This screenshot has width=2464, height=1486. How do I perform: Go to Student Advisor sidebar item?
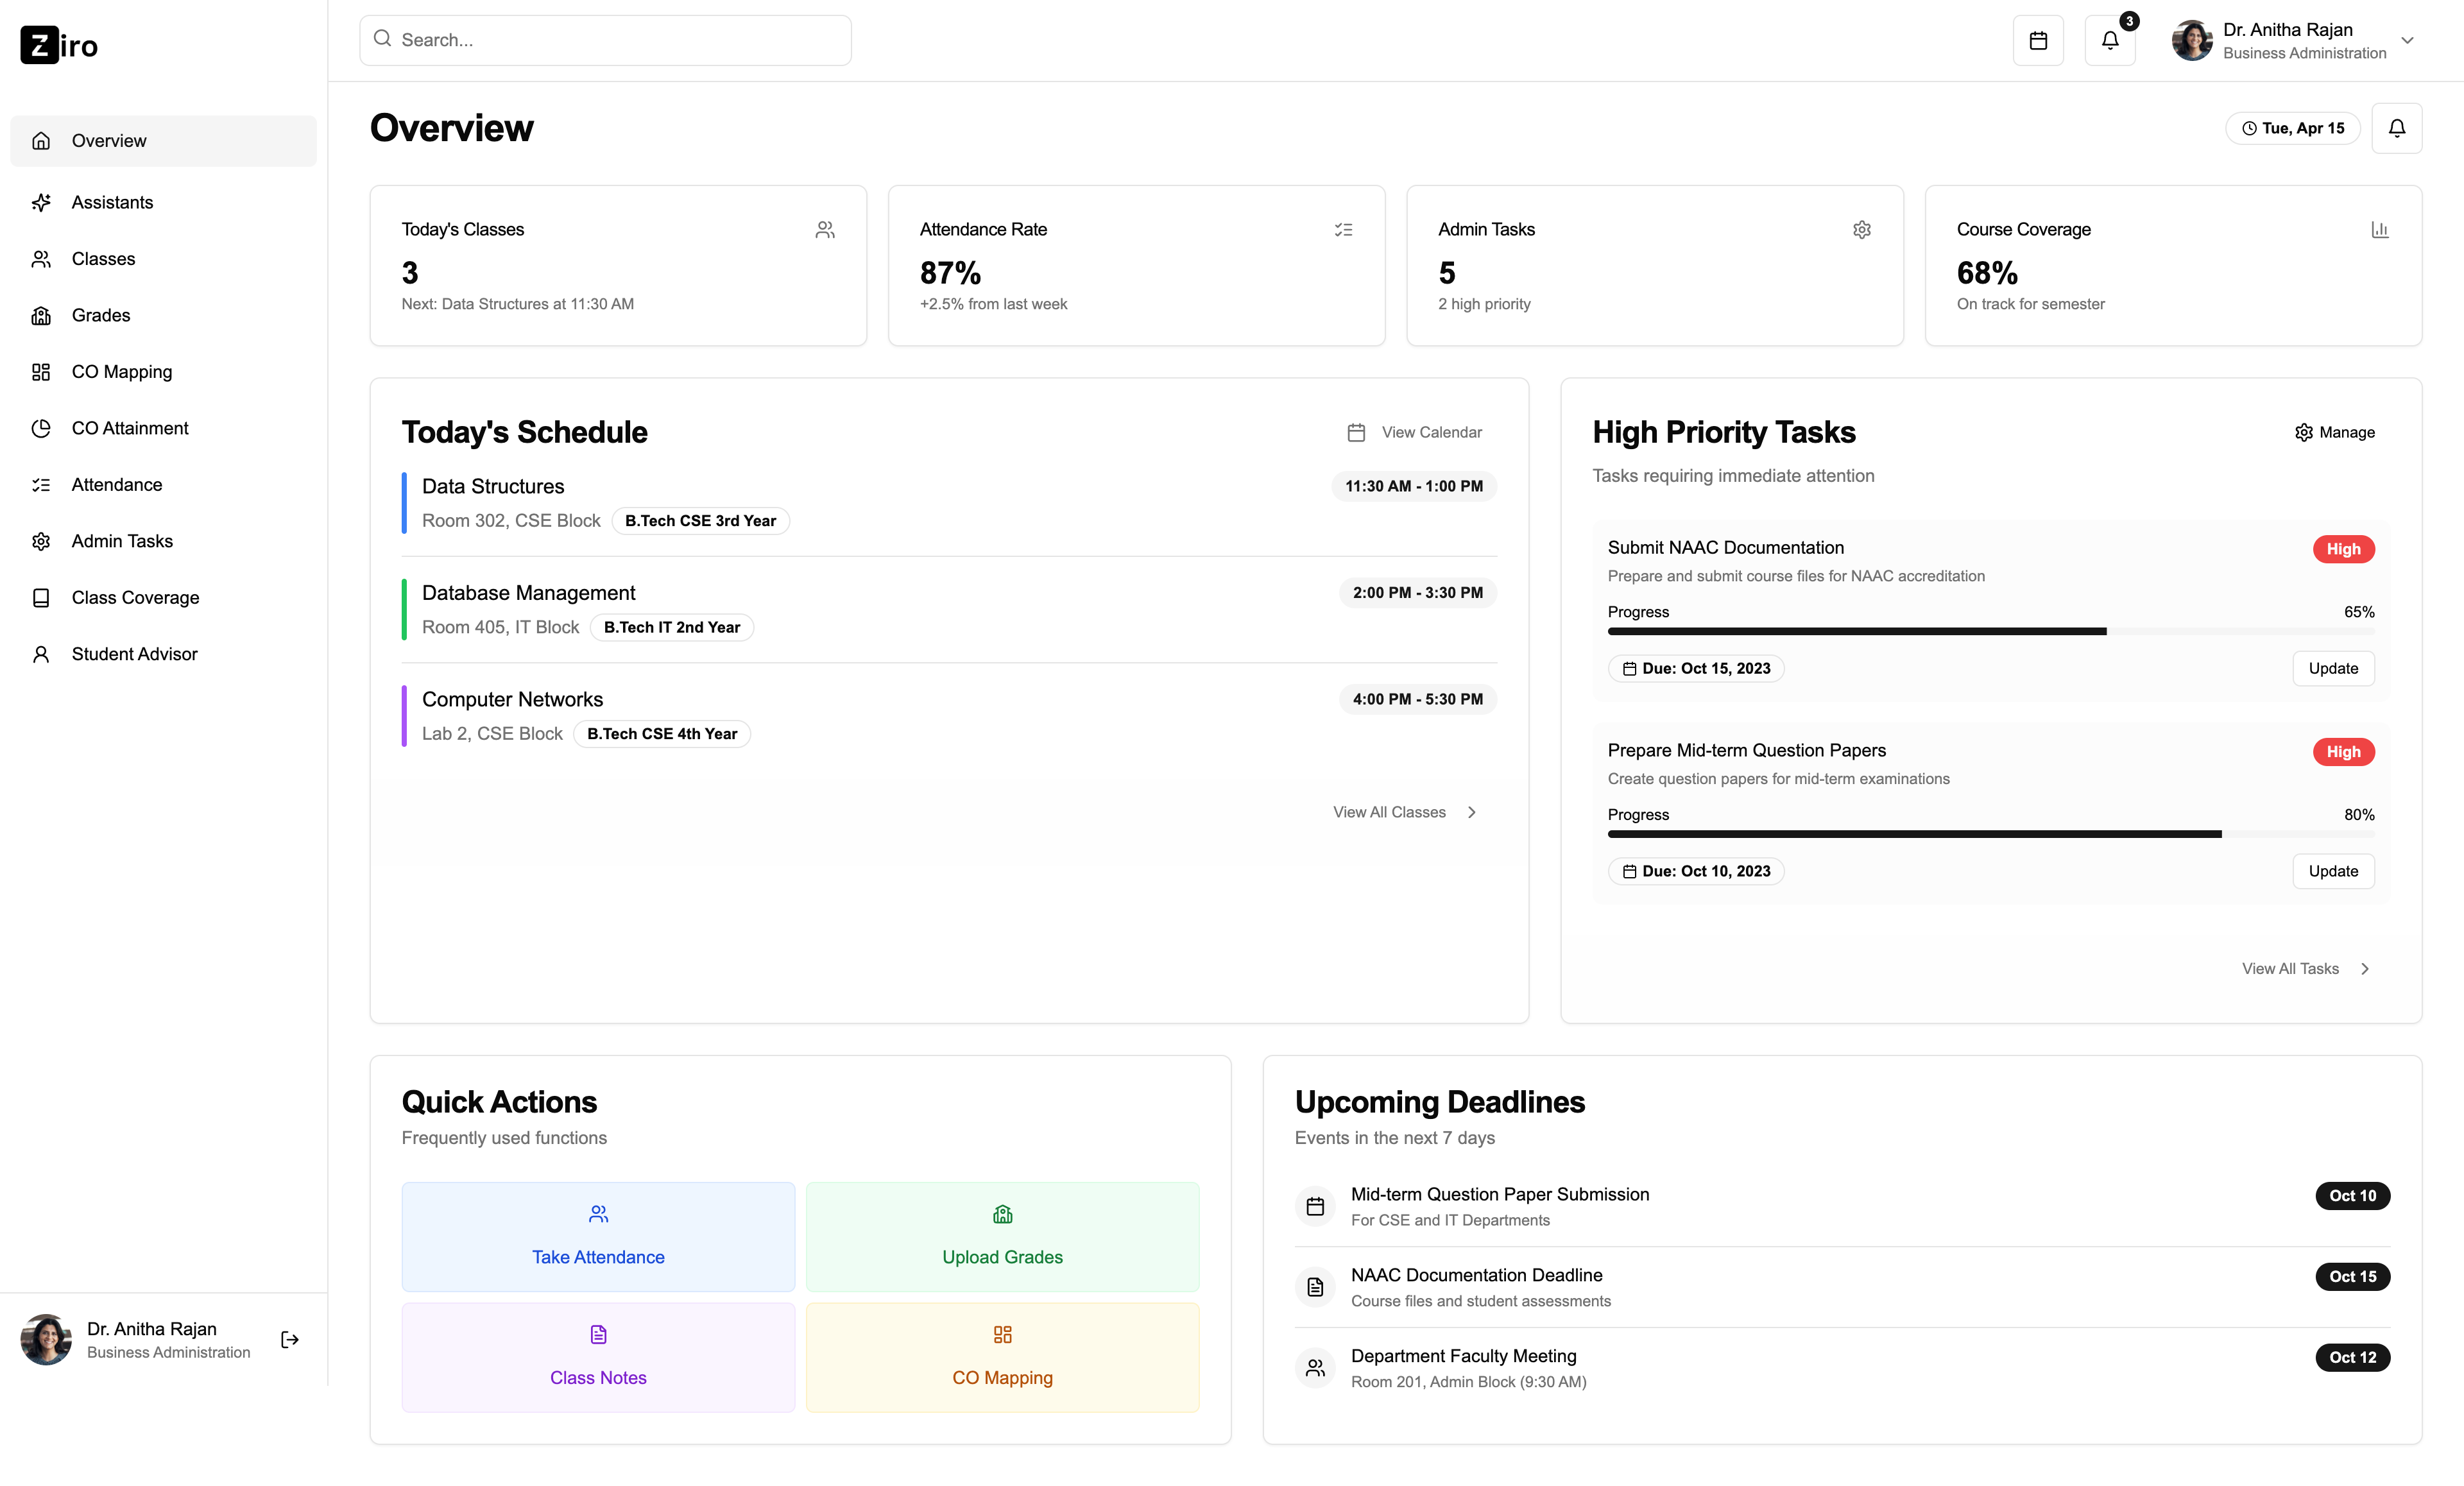(135, 654)
